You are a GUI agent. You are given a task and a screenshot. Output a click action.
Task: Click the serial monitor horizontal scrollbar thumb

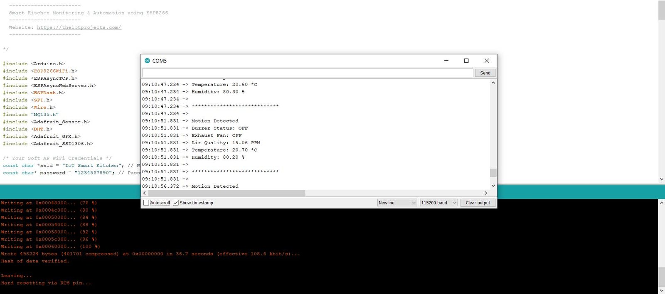(x=227, y=193)
